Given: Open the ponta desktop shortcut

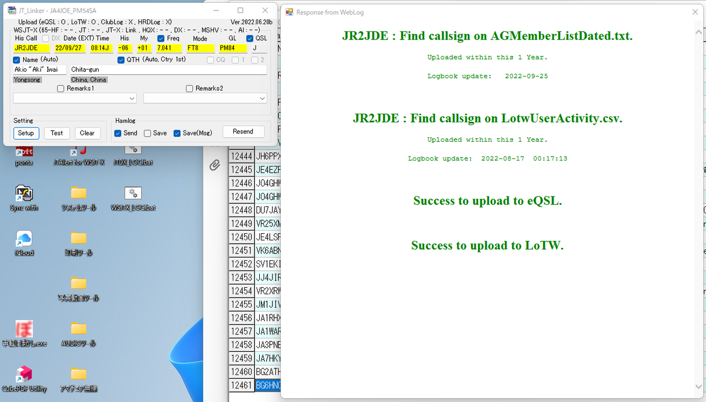Looking at the screenshot, I should point(24,154).
